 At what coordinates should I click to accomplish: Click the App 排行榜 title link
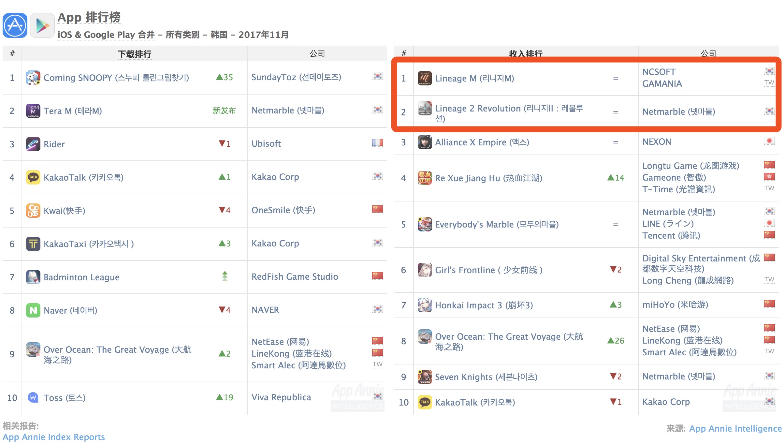click(x=89, y=17)
